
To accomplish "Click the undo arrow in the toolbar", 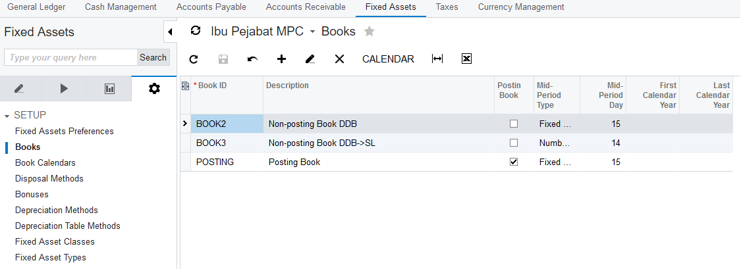I will [x=252, y=59].
